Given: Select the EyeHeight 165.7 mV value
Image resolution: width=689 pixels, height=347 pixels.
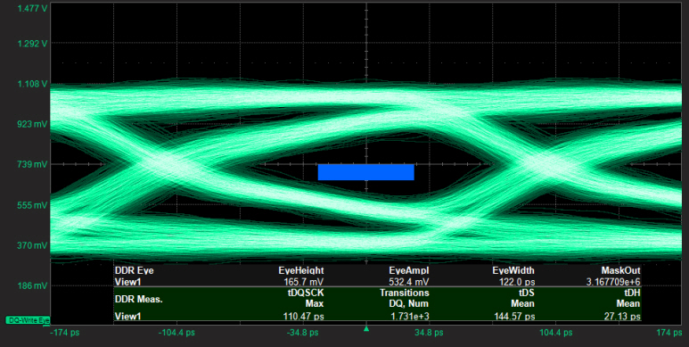Looking at the screenshot, I should [304, 282].
